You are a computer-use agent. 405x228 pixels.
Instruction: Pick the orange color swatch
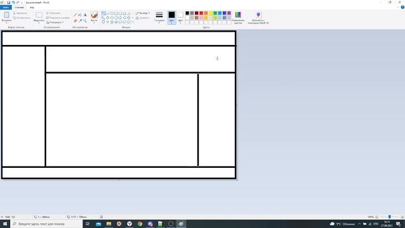pyautogui.click(x=206, y=13)
